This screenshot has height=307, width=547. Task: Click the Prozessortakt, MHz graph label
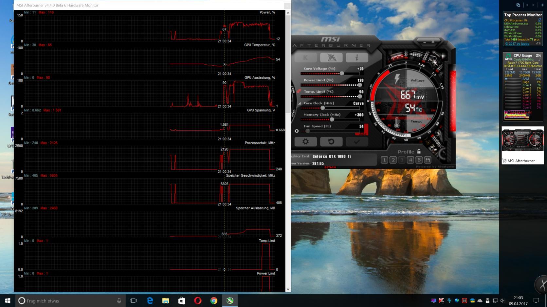[260, 143]
